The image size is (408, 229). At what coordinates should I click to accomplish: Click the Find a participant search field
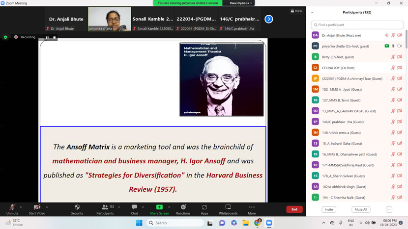coord(357,25)
